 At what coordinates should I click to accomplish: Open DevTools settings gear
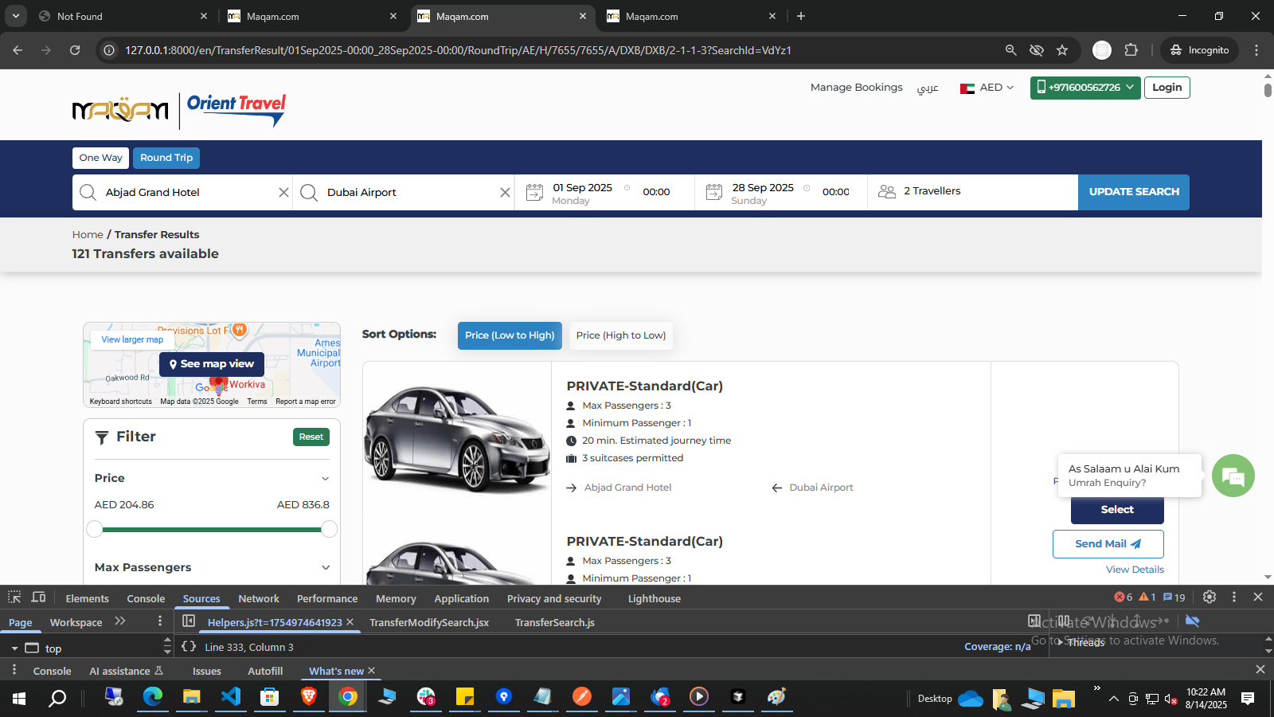point(1210,597)
